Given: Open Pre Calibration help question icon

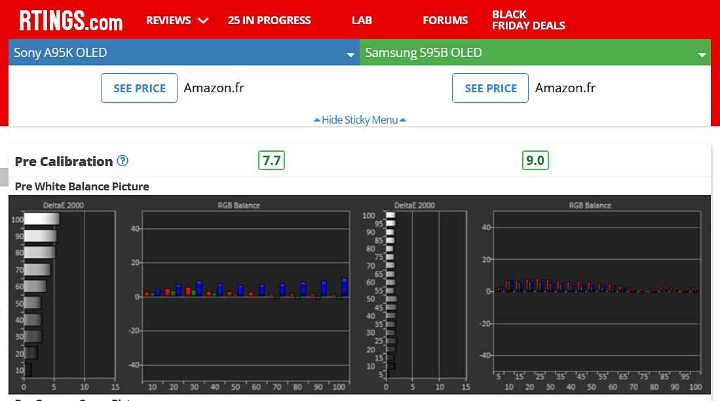Looking at the screenshot, I should (123, 161).
